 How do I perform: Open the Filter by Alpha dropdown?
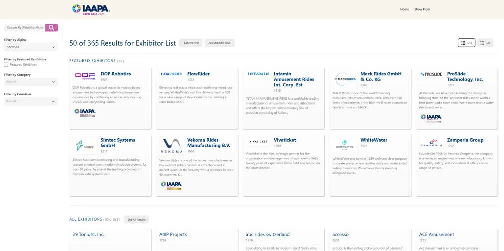[31, 47]
